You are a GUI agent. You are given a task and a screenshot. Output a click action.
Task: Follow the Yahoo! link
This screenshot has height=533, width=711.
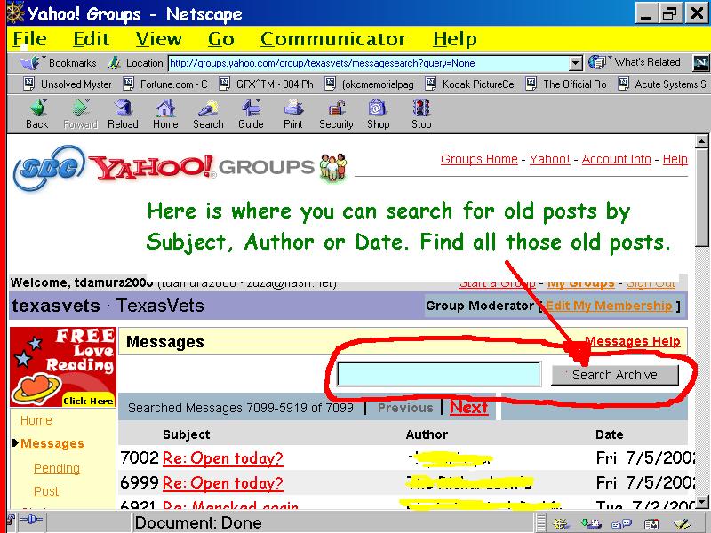[x=549, y=159]
